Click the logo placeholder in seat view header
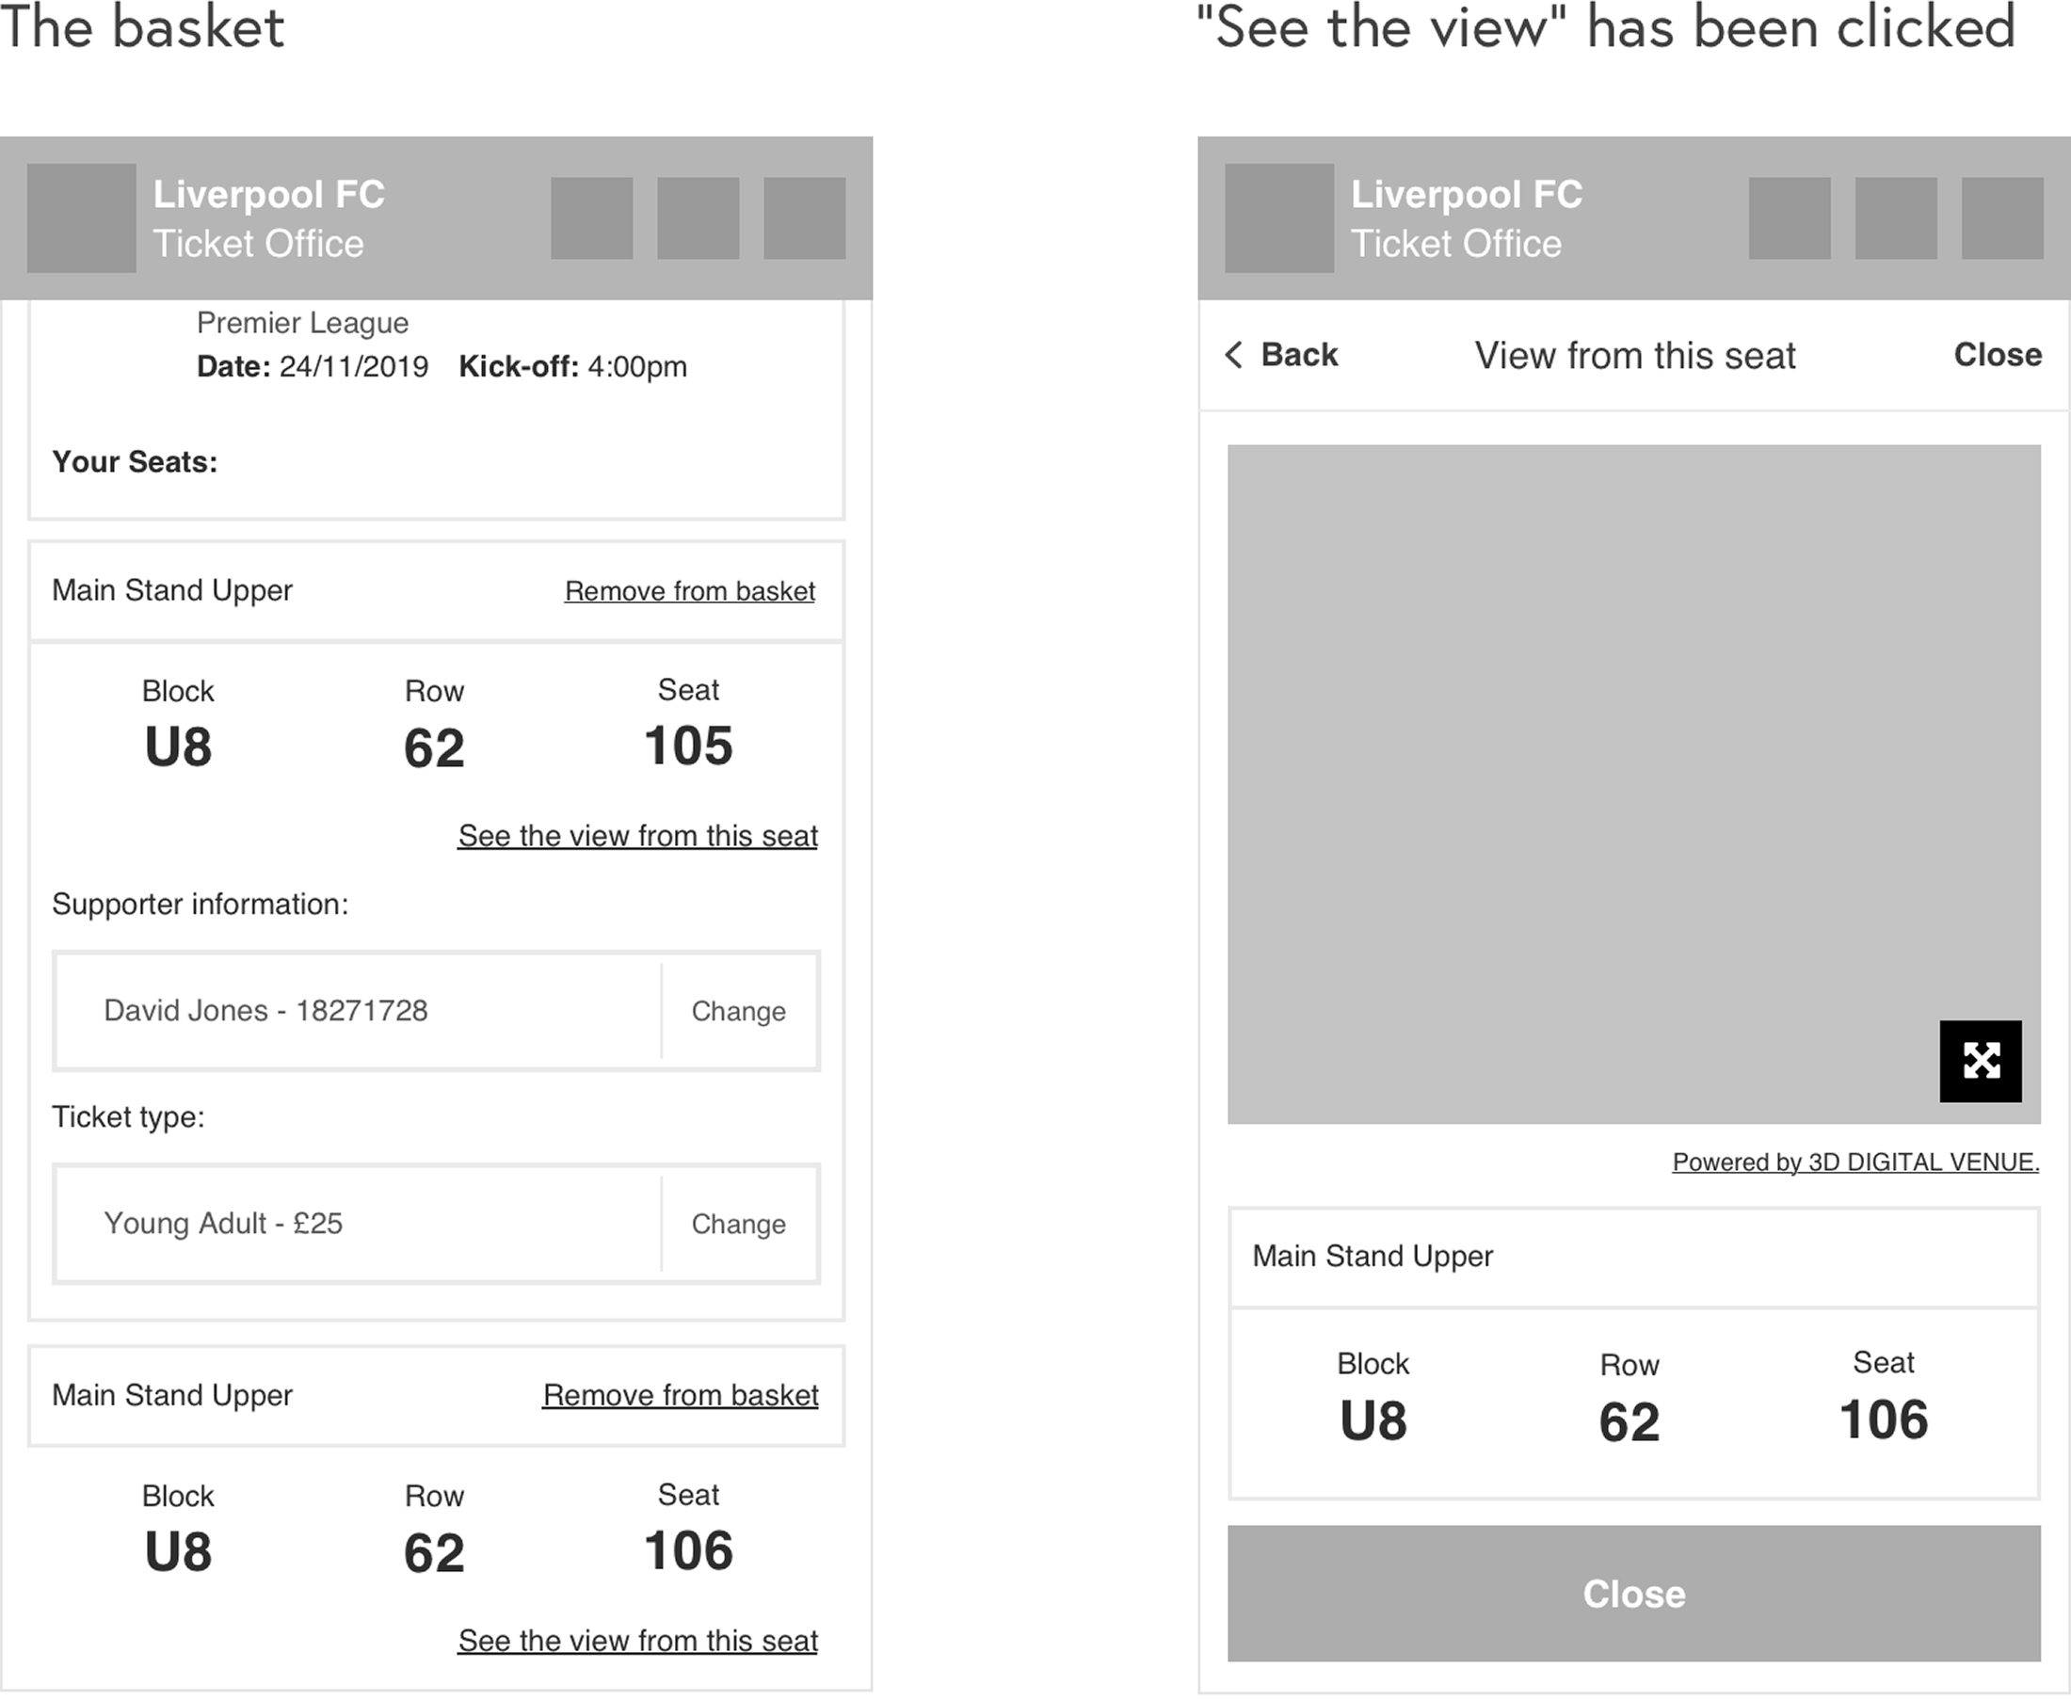This screenshot has width=2071, height=1700. (x=1278, y=217)
